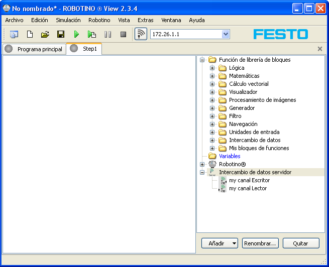Click the FESTO logo
329x267 pixels.
pos(281,34)
